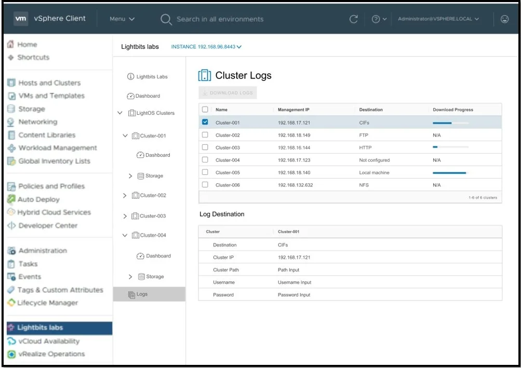Click the Hybrid Cloud Services icon
The height and width of the screenshot is (368, 521).
coord(11,212)
